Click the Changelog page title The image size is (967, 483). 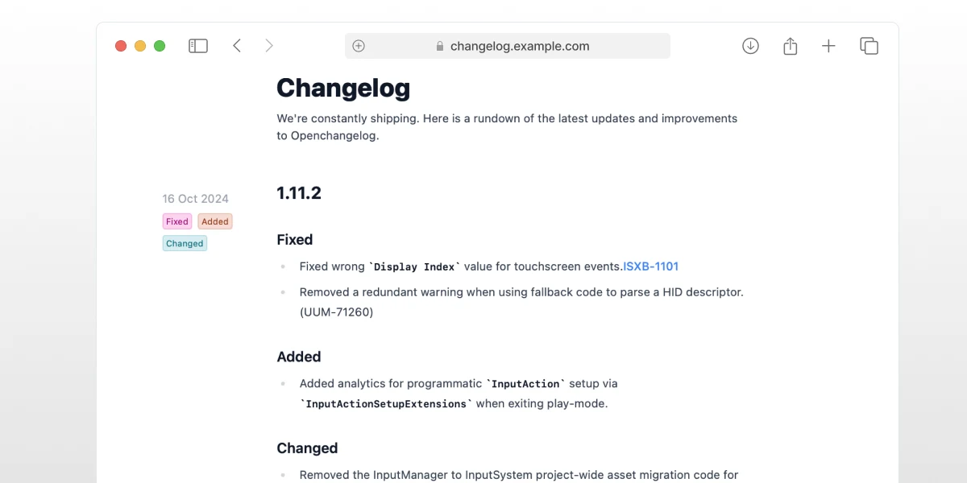coord(343,88)
